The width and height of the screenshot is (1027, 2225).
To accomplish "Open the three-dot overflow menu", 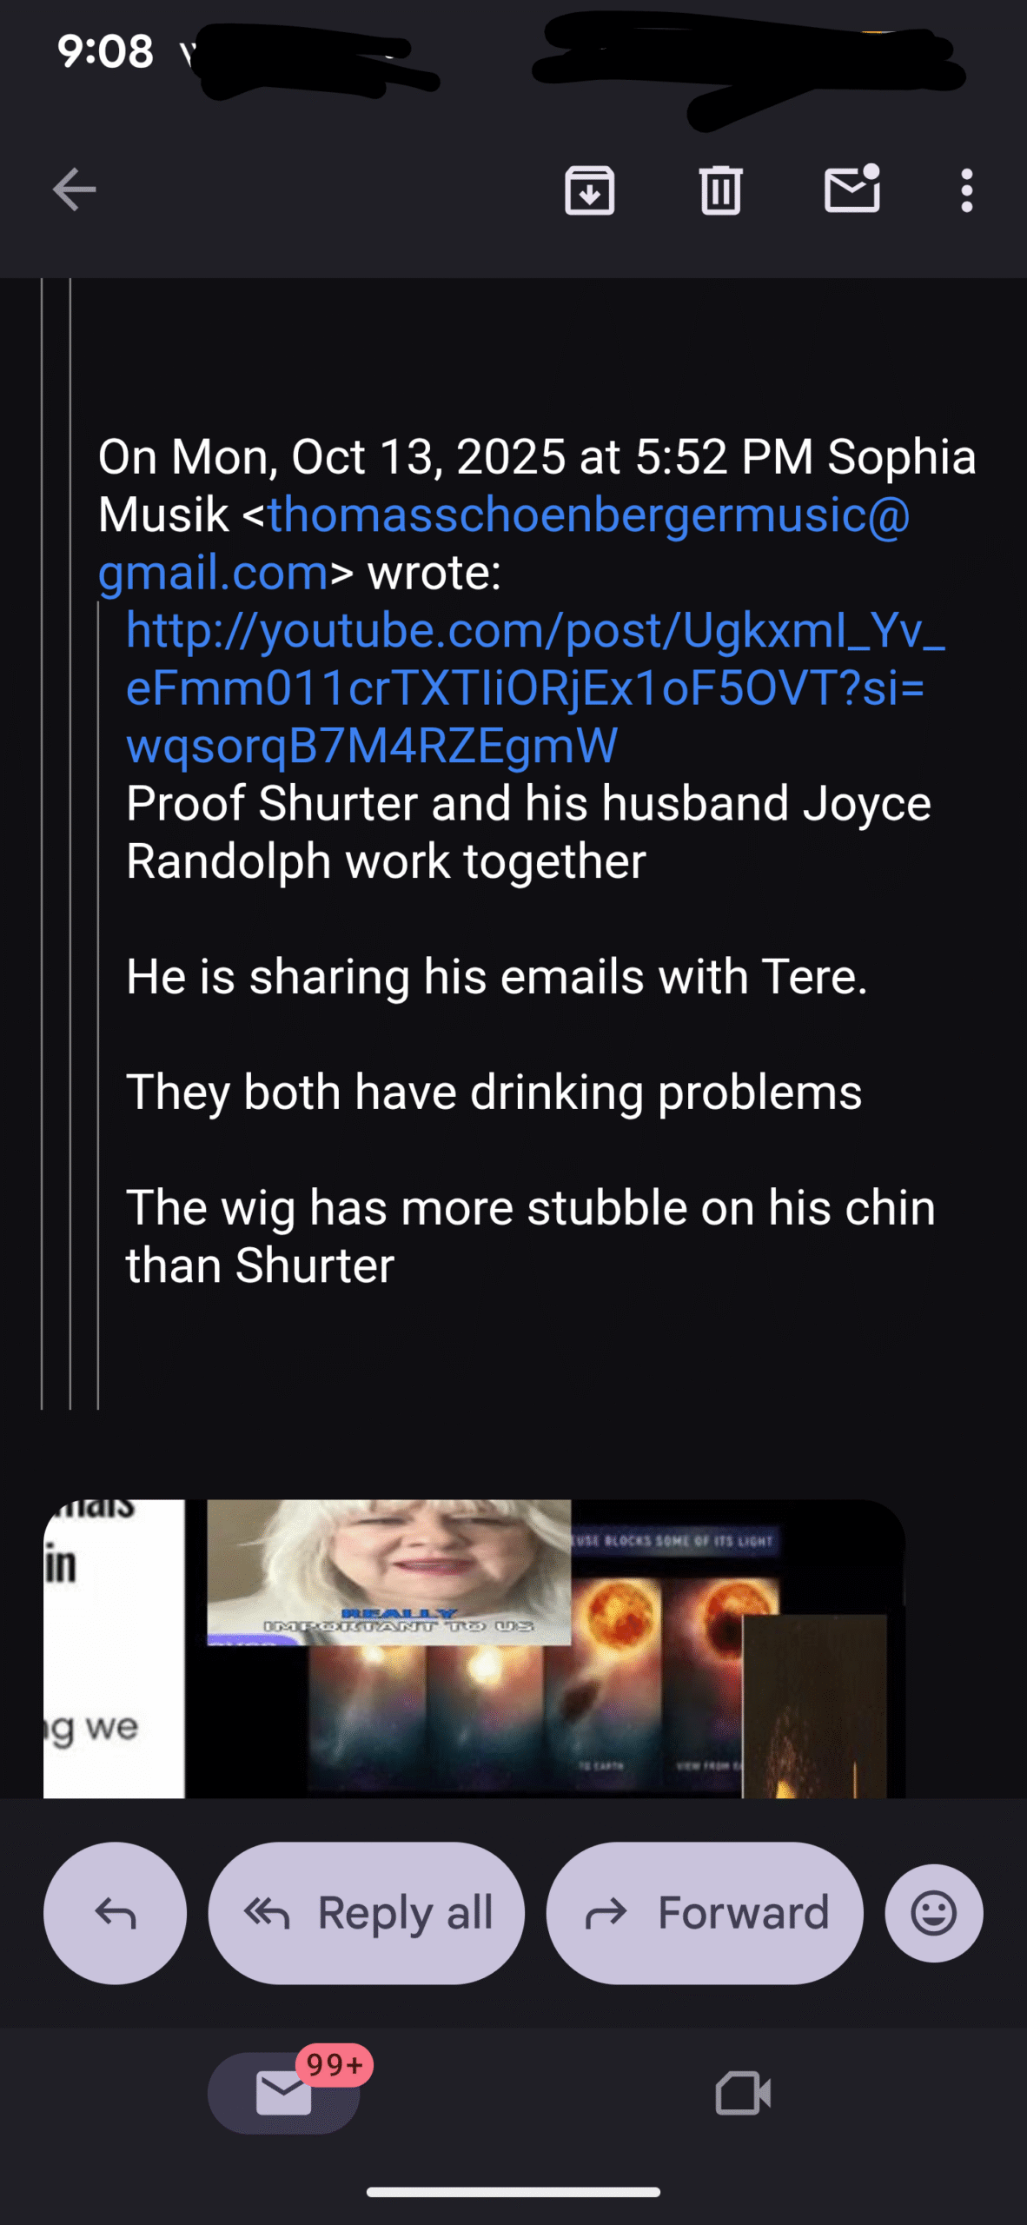I will coord(966,189).
